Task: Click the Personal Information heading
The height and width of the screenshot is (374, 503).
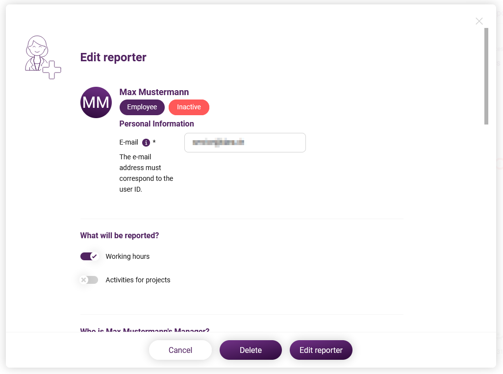Action: pos(156,124)
